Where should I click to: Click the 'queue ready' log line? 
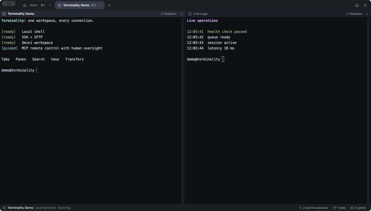208,37
